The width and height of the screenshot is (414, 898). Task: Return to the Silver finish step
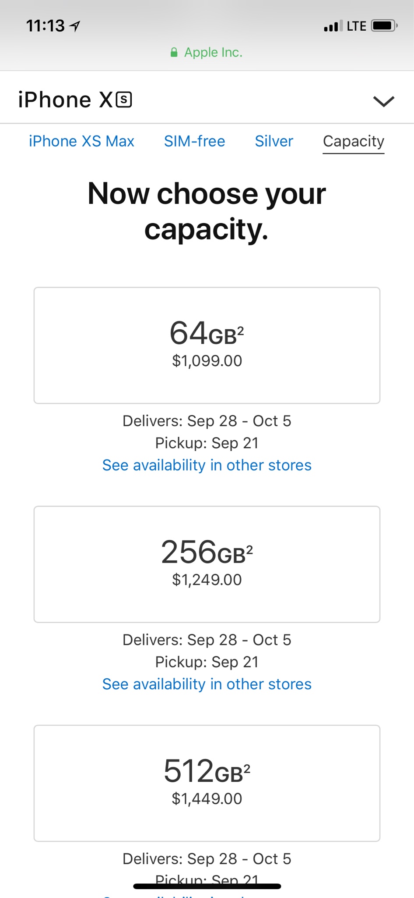pyautogui.click(x=274, y=141)
